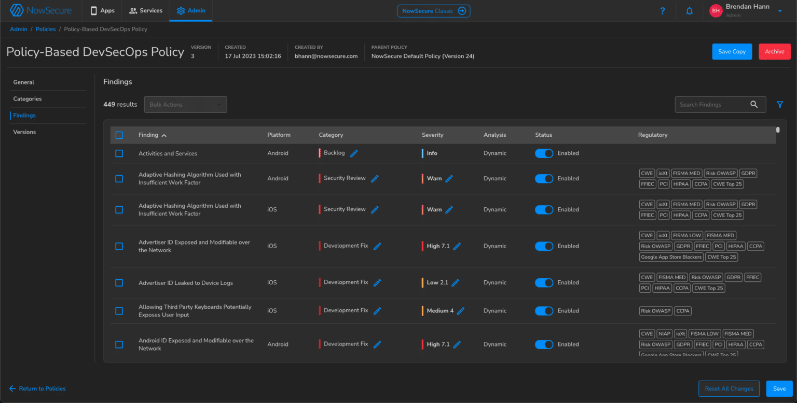Screen dimensions: 797x403
Task: Toggle status of Advertiser ID Leaked finding
Action: 544,283
